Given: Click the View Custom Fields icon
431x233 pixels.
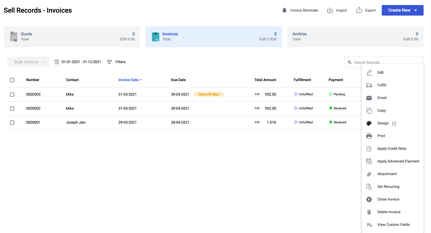Looking at the screenshot, I should 369,225.
